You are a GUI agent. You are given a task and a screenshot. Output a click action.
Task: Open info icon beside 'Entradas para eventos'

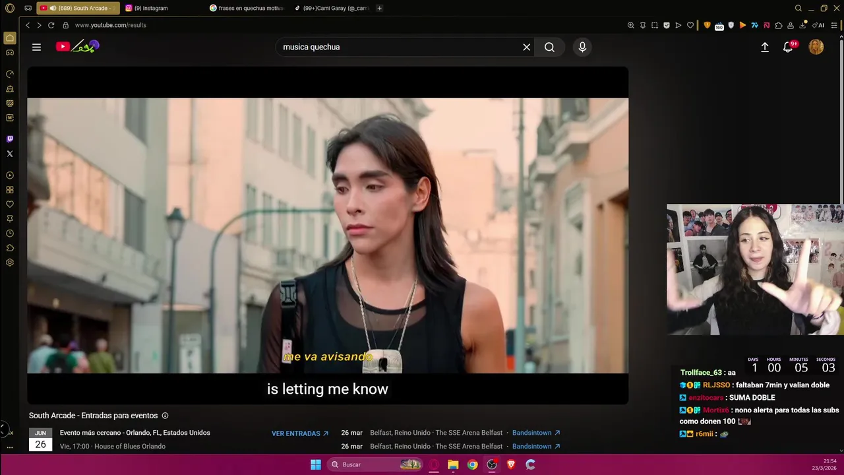click(165, 416)
